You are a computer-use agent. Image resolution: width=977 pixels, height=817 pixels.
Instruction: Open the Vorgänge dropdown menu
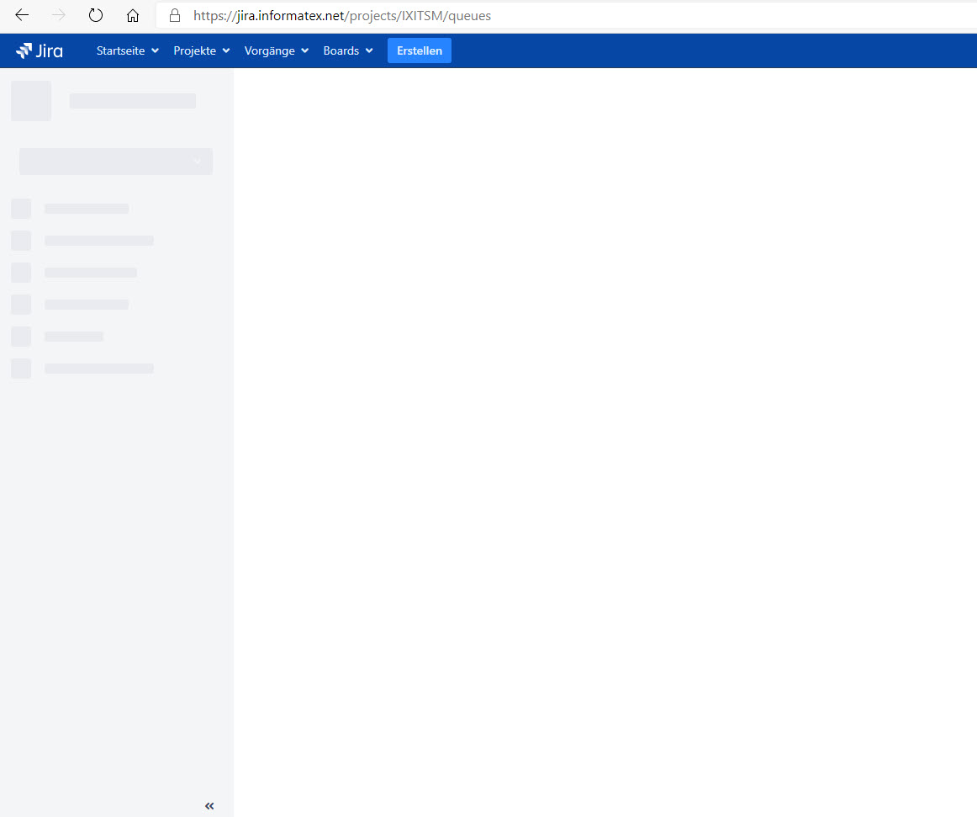[x=276, y=50]
